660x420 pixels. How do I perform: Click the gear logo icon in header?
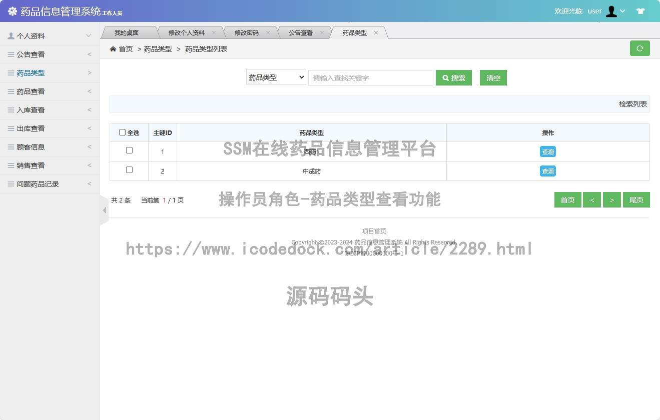(x=13, y=11)
